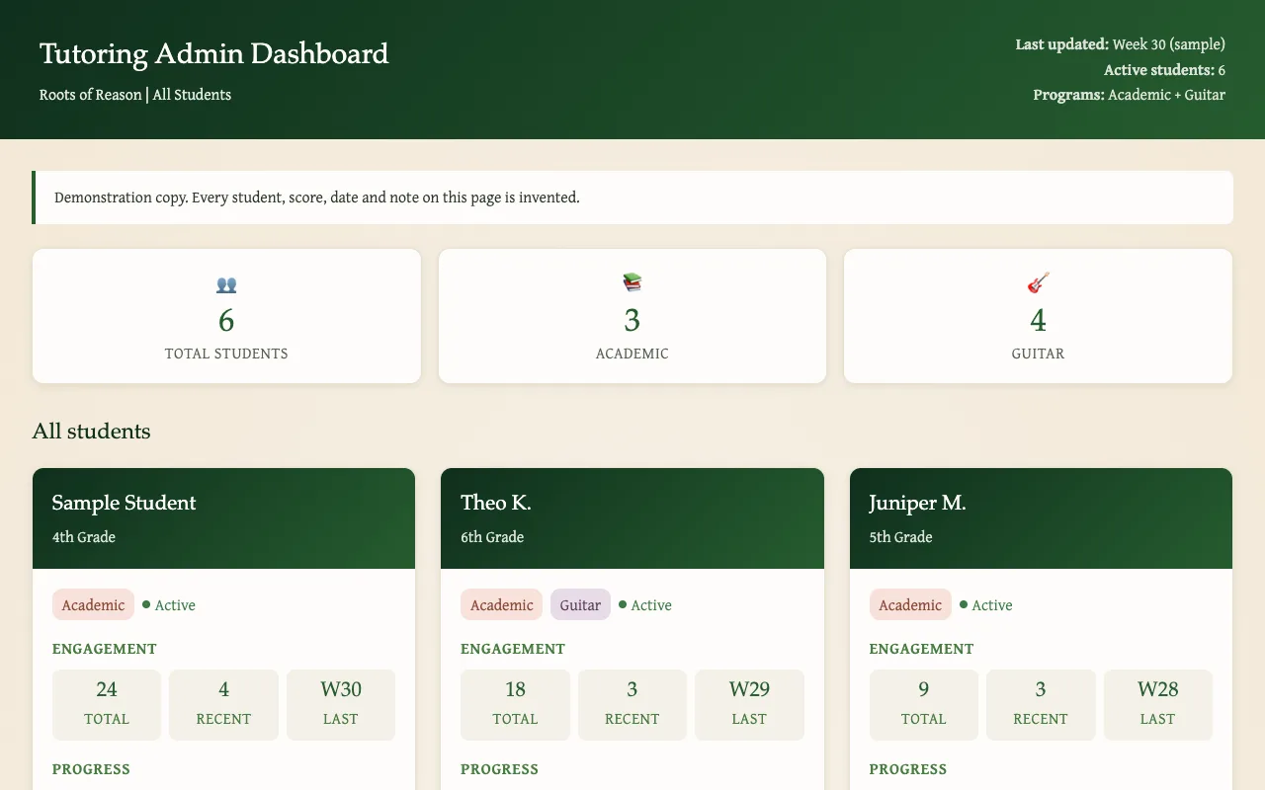Screen dimensions: 1265x790
Task: Click the Tutoring Admin Dashboard title
Action: [214, 53]
